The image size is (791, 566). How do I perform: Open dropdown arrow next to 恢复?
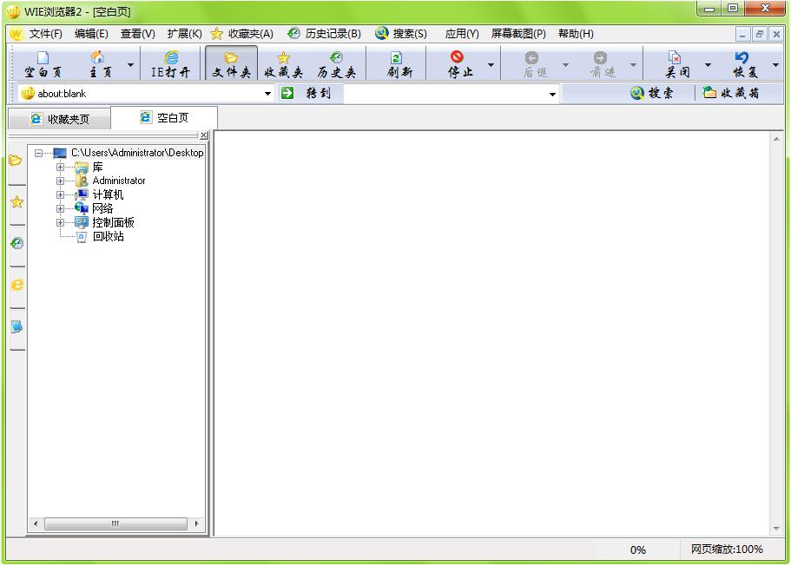776,64
